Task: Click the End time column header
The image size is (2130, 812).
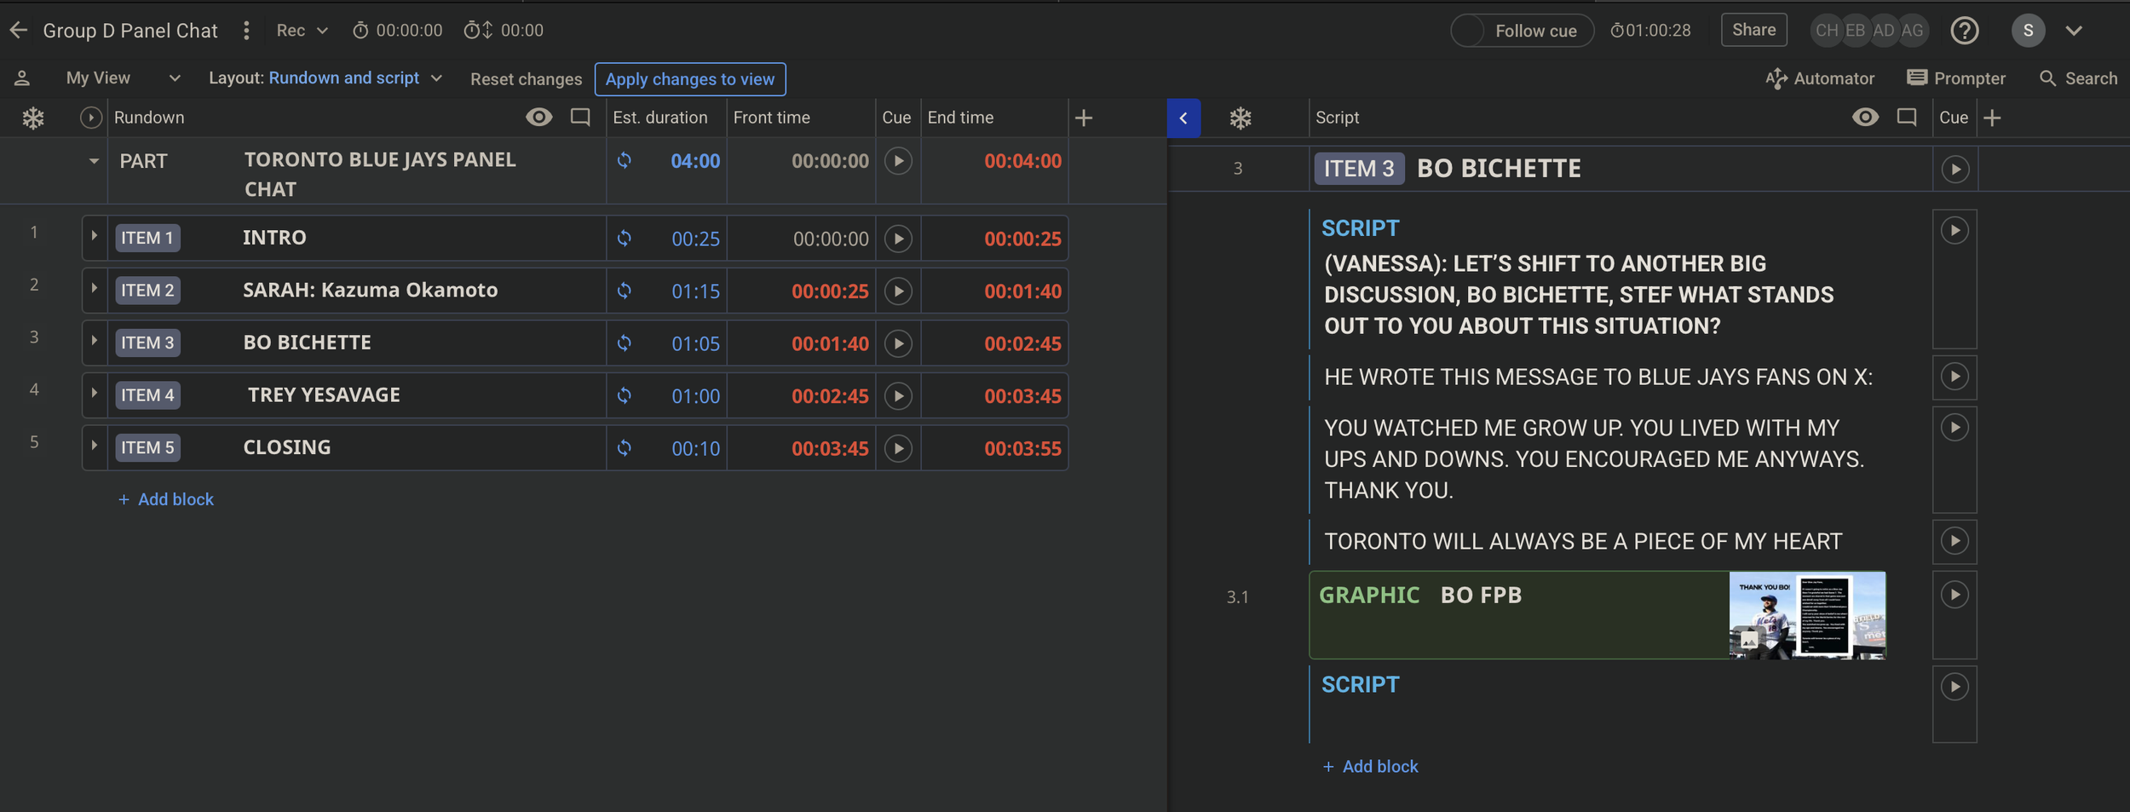Action: point(960,118)
